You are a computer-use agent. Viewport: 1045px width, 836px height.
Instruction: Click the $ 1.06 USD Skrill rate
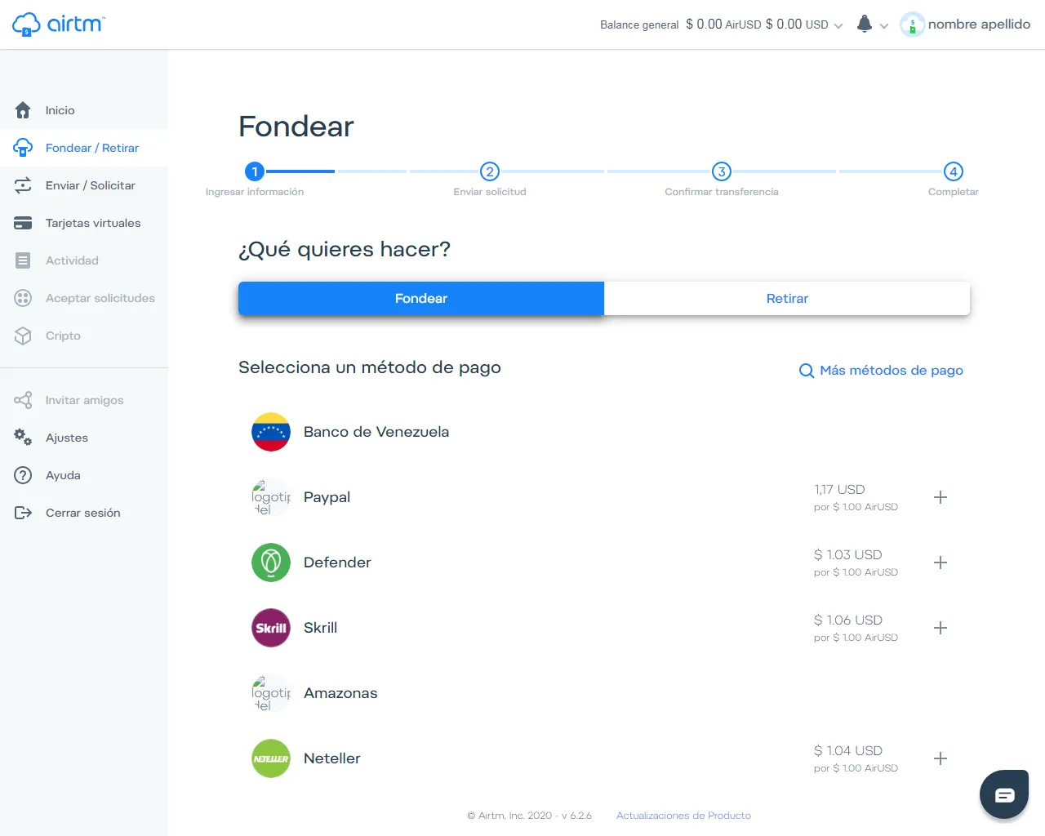848,620
